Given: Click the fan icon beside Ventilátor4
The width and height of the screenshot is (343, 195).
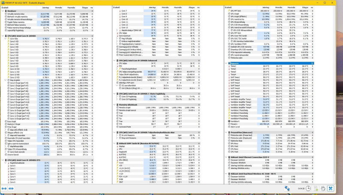Looking at the screenshot, I should (229, 121).
